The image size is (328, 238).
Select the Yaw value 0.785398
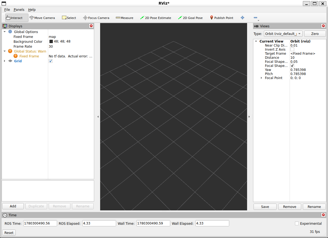pos(298,70)
